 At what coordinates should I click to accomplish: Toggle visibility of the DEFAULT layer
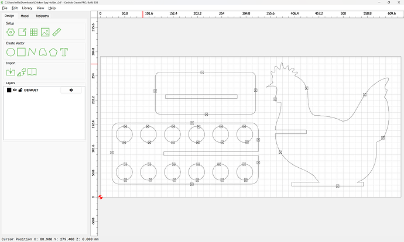point(15,90)
